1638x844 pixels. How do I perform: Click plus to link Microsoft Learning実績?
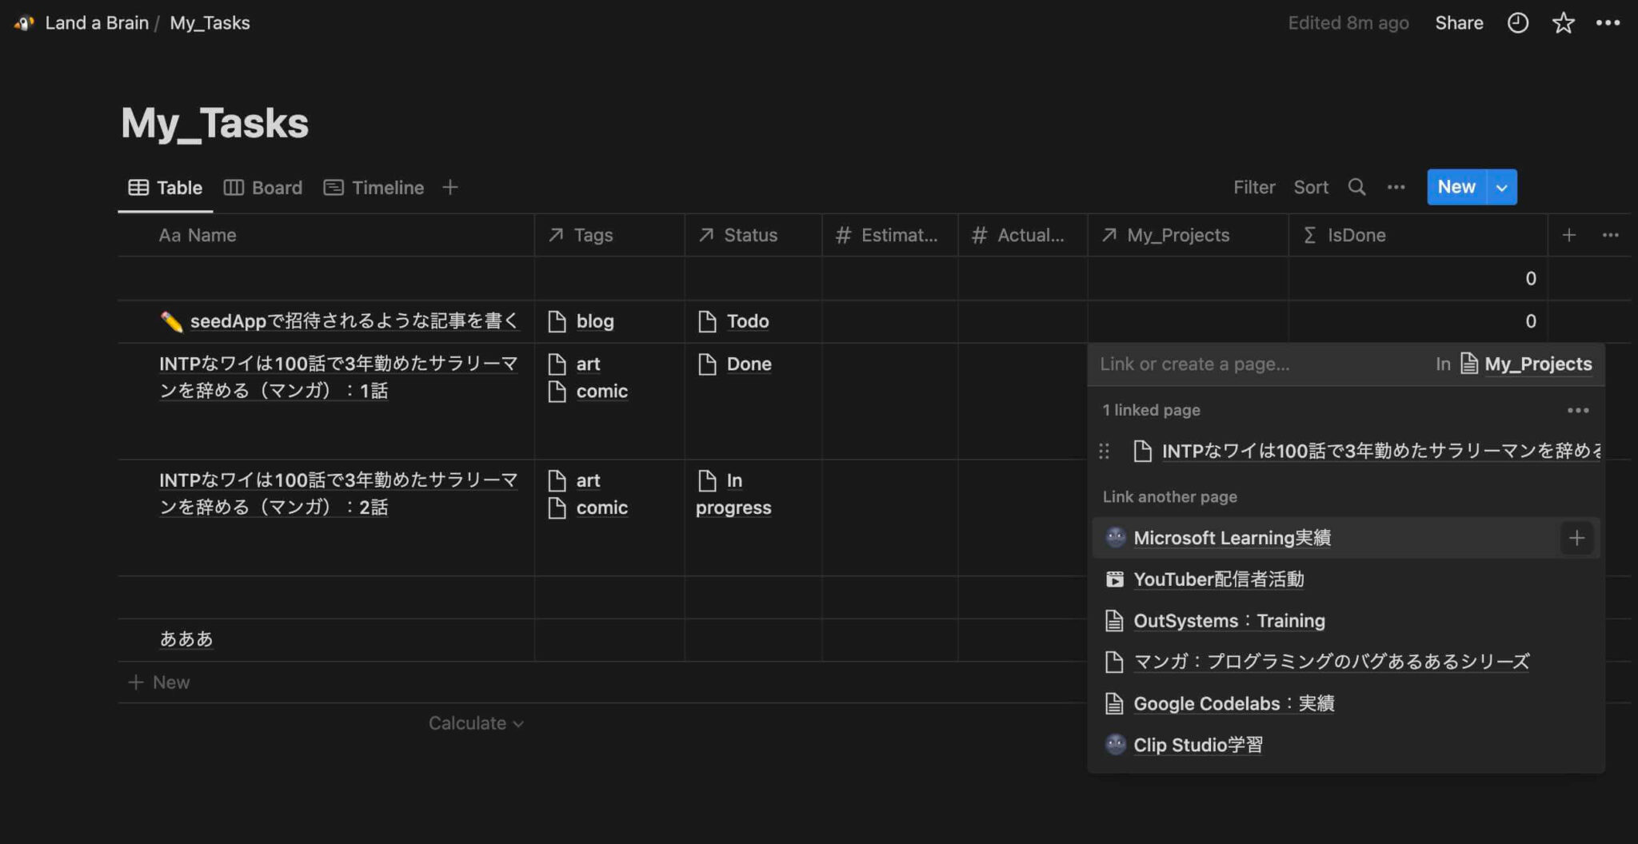1576,538
